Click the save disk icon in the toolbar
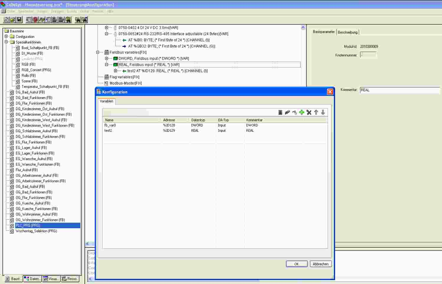Screen dimensions: 442x284 point(19,20)
